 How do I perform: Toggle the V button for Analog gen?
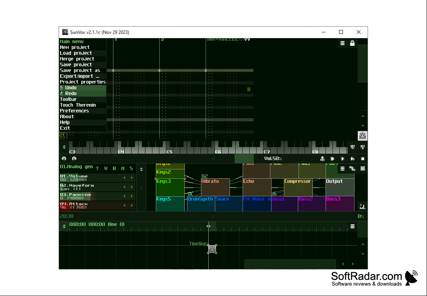pos(106,169)
